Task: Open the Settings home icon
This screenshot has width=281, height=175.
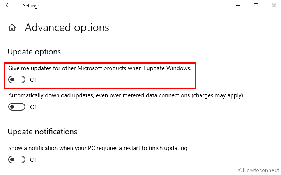Action: coord(12,28)
